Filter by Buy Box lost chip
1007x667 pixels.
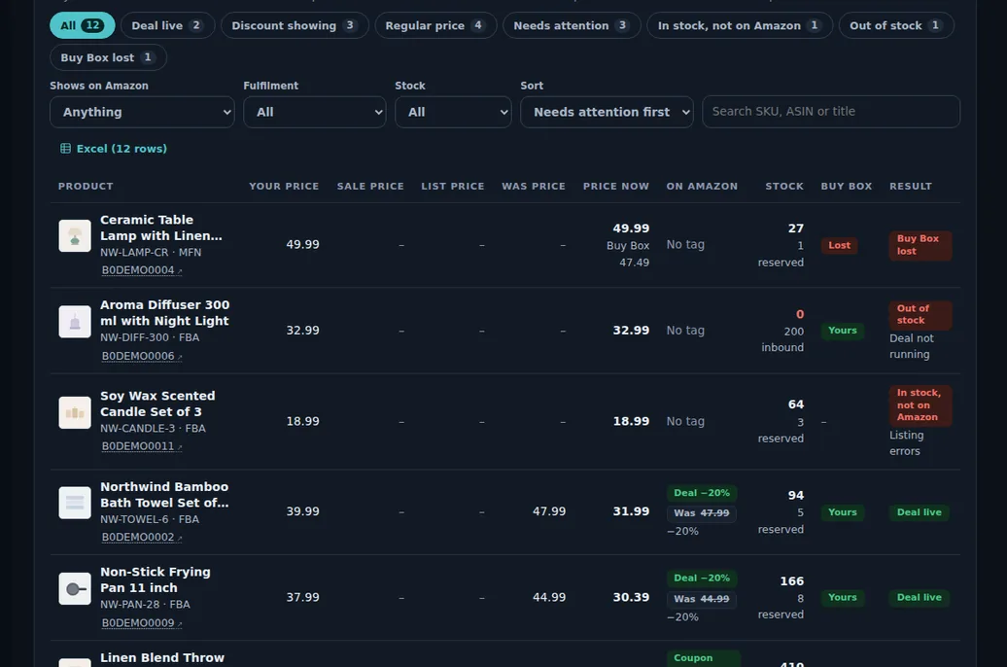click(x=108, y=57)
